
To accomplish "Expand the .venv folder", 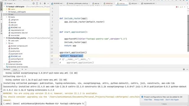I will [6, 9].
